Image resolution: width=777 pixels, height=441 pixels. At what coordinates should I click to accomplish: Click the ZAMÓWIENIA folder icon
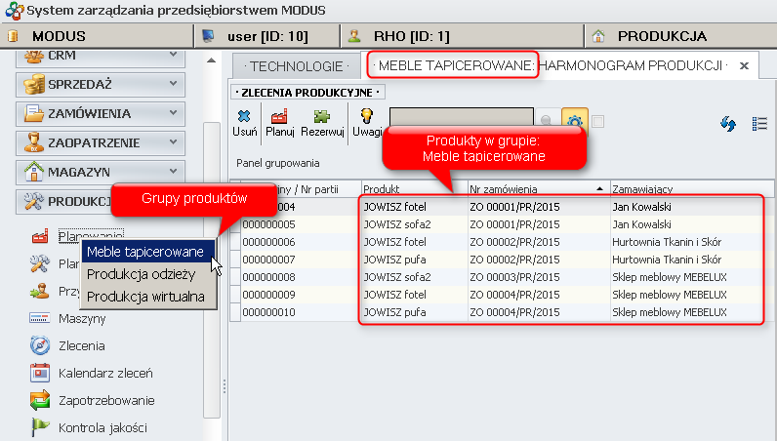(34, 113)
